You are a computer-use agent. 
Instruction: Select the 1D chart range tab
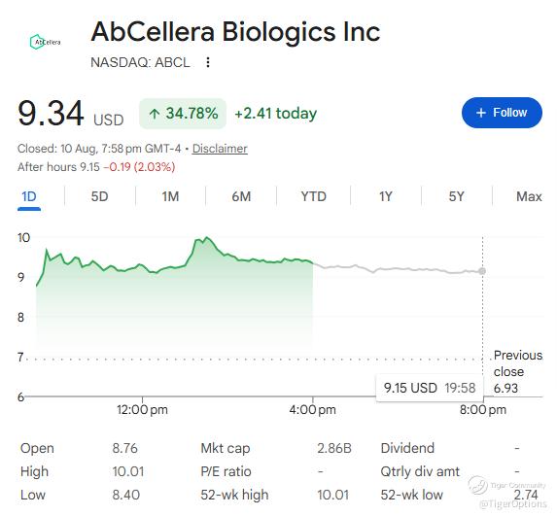29,196
